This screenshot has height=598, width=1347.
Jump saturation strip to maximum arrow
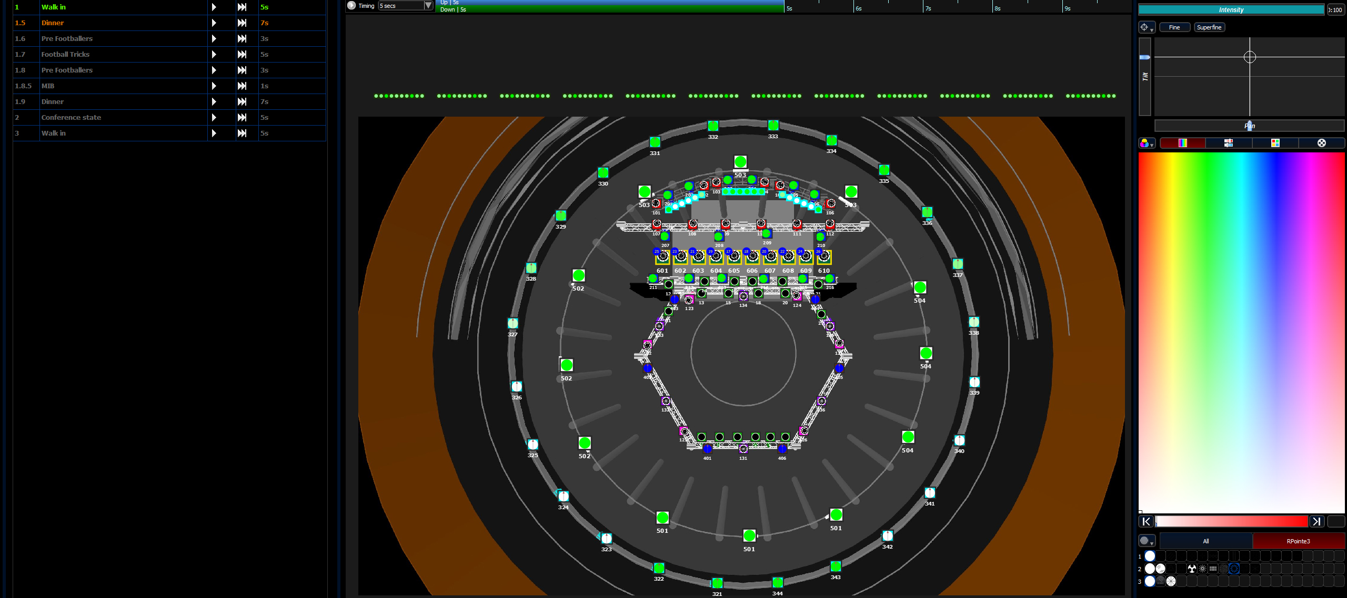point(1316,521)
